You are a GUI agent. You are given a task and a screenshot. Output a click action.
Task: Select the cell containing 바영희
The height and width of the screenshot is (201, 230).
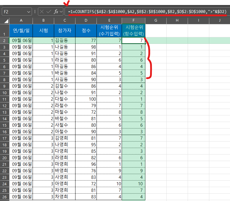65,171
